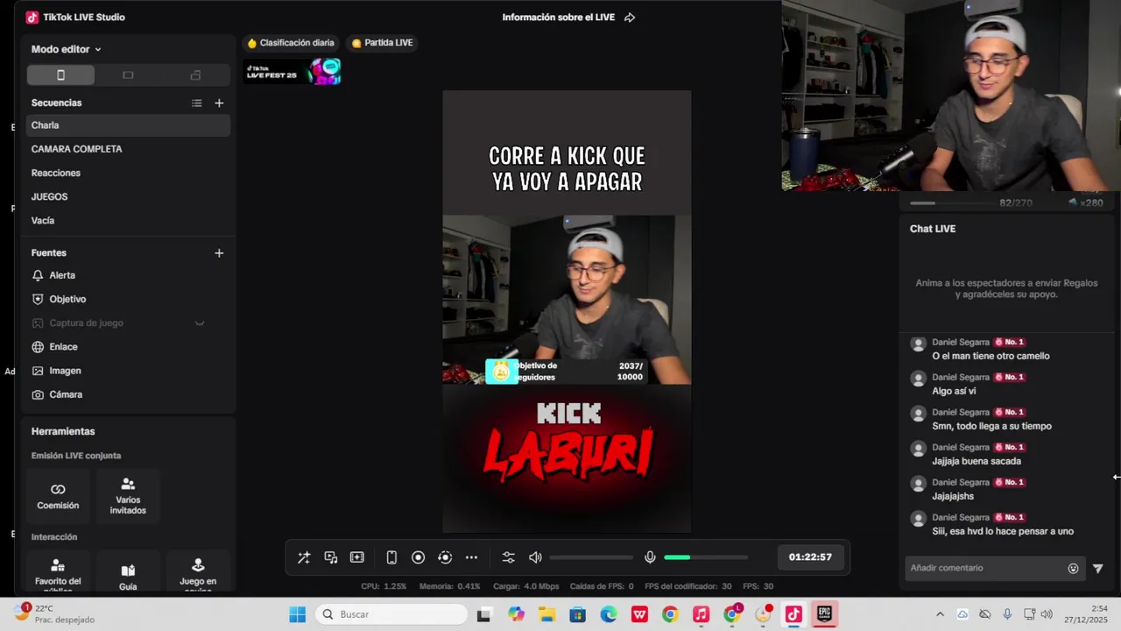Select the Objetivo source
Viewport: 1121px width, 631px height.
[x=128, y=299]
